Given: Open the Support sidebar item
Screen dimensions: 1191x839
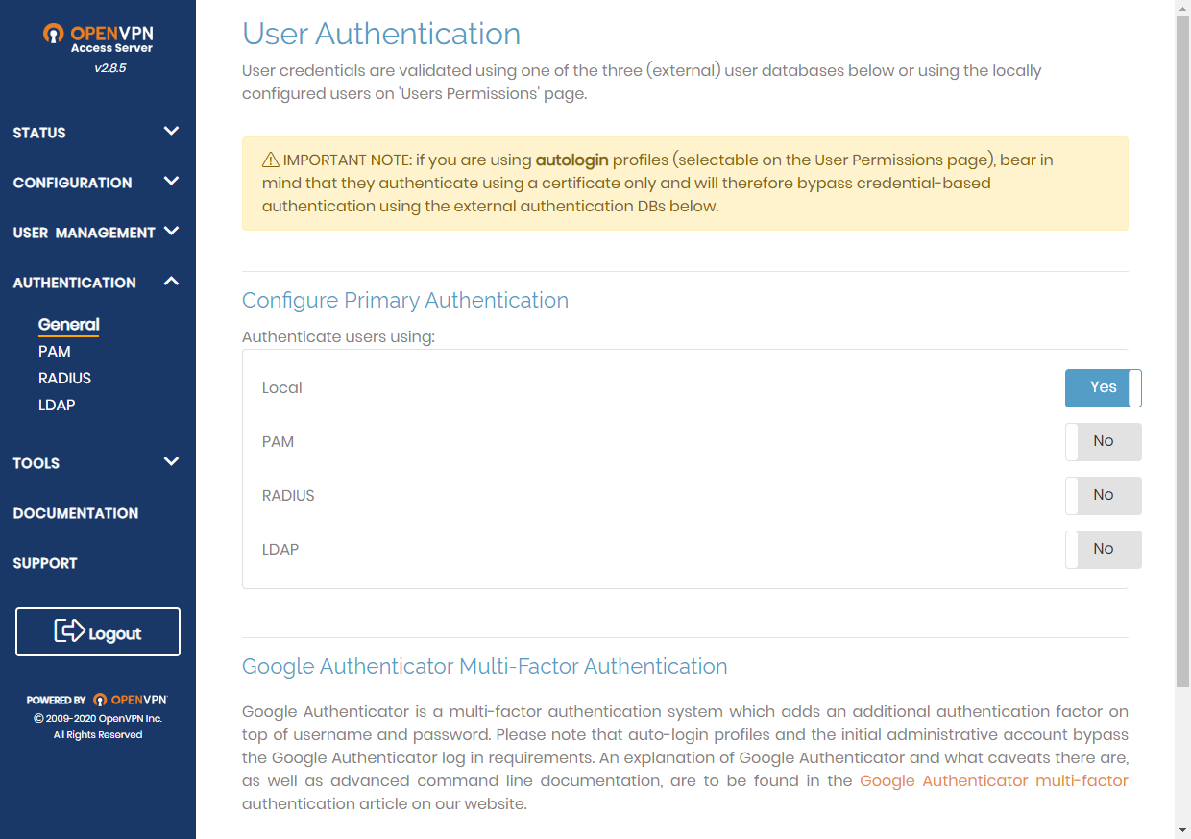Looking at the screenshot, I should coord(45,563).
